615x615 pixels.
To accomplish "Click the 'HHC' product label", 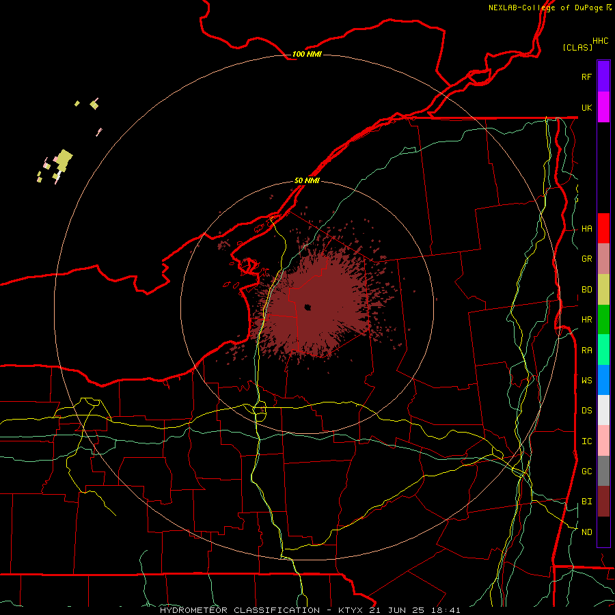I will pos(600,41).
